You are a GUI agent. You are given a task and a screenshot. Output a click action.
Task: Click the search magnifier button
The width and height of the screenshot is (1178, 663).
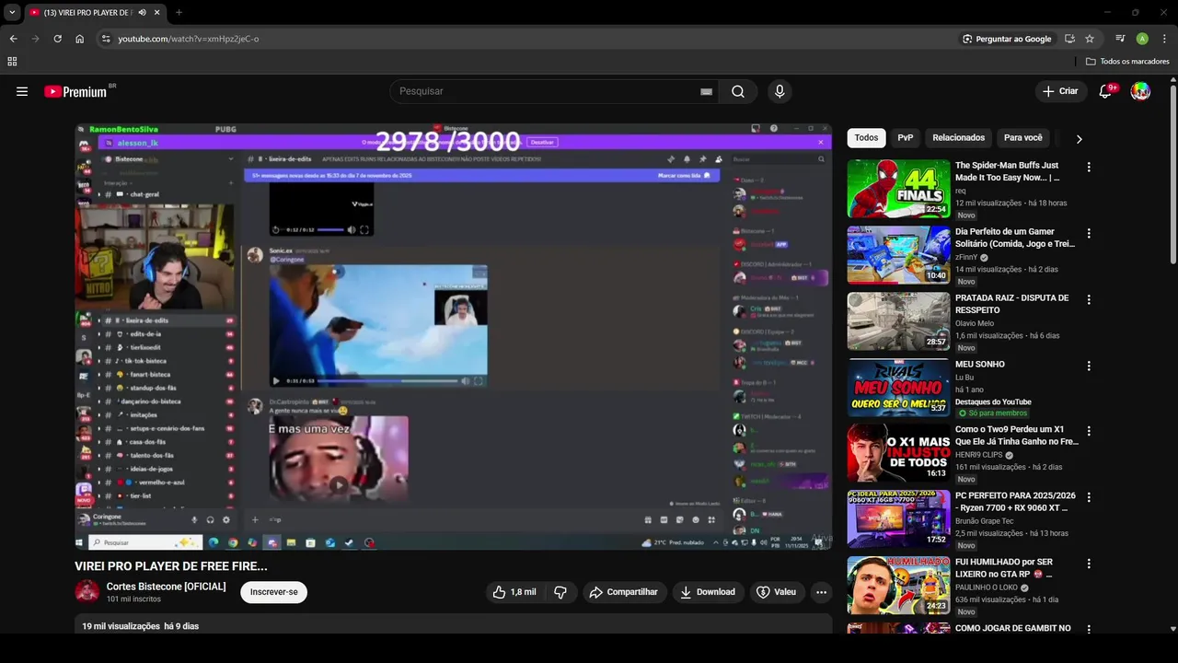click(x=738, y=91)
